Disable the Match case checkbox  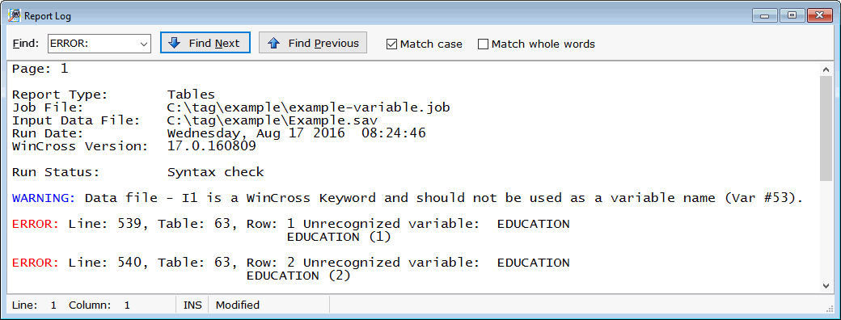pyautogui.click(x=391, y=44)
